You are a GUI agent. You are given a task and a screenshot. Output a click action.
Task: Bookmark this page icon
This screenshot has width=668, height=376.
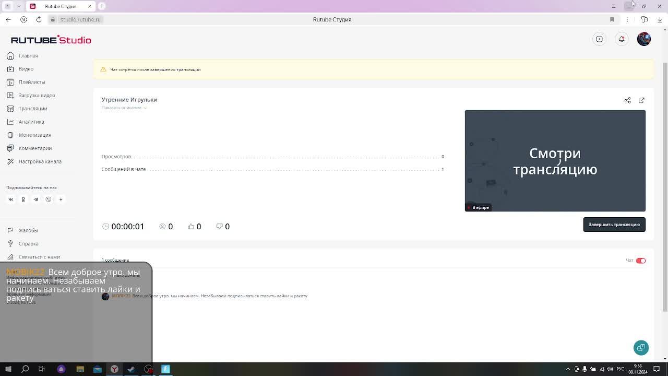[612, 19]
